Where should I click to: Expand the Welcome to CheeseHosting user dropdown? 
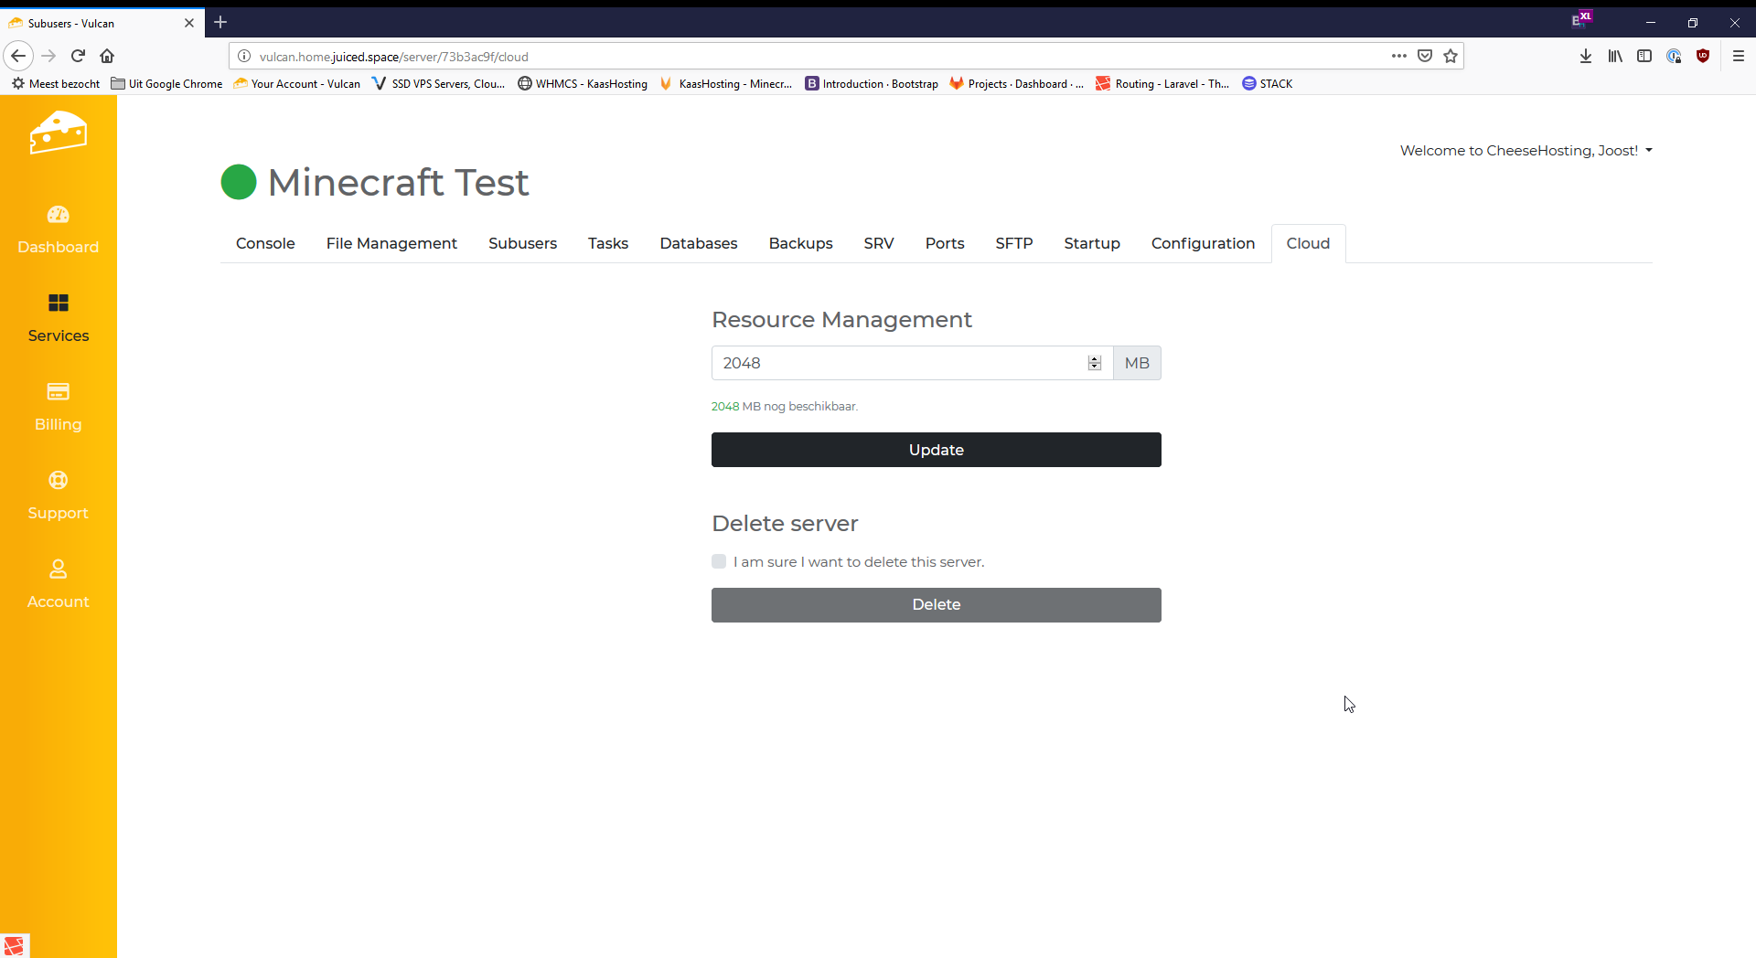[1526, 151]
